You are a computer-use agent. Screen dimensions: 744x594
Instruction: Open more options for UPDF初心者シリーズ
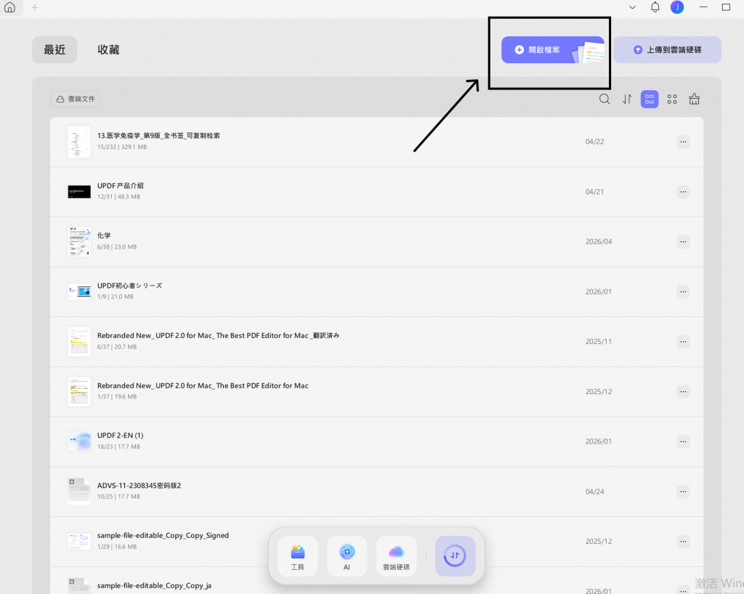tap(683, 292)
